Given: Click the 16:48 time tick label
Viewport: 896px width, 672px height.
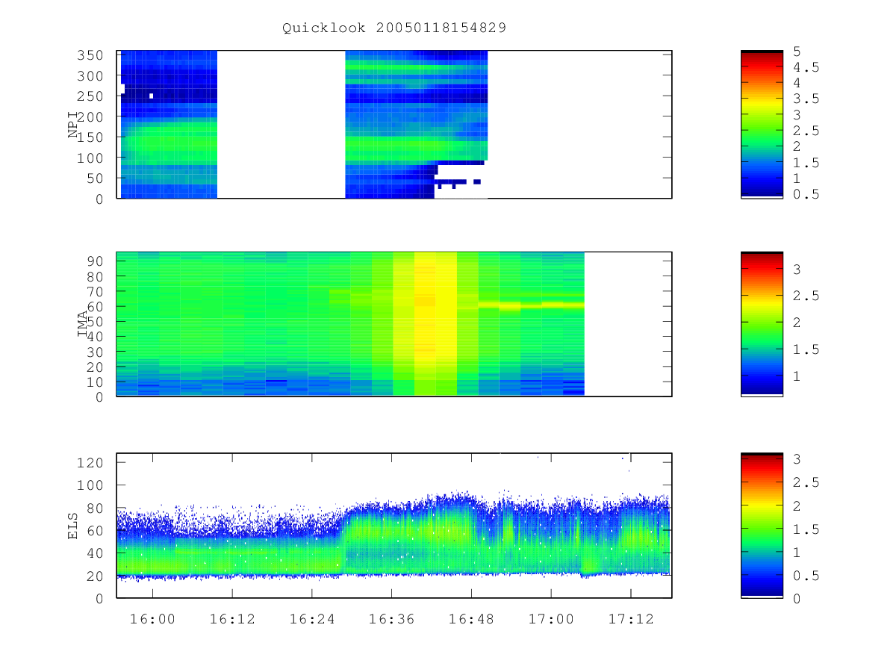Looking at the screenshot, I should (x=471, y=619).
